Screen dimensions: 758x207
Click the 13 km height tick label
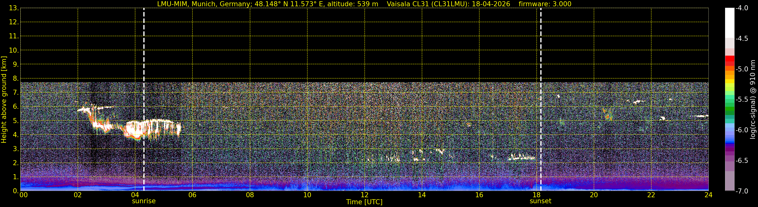13,8
